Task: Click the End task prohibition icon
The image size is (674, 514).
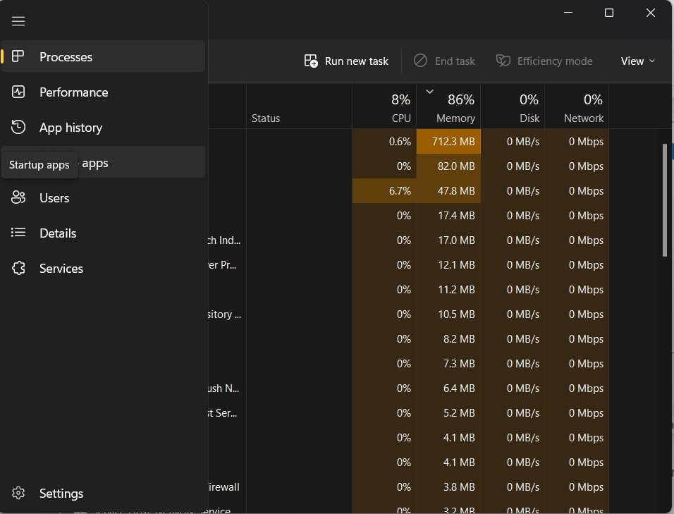Action: pos(420,61)
